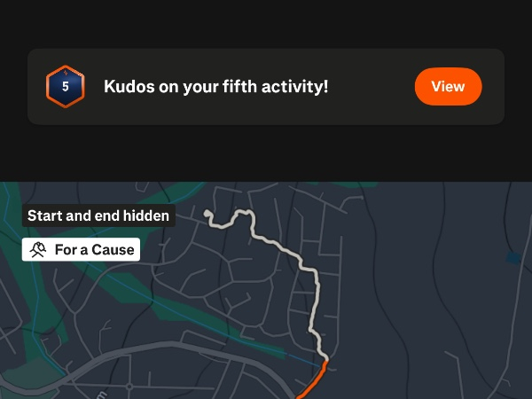Click the 'Start and end hidden' label
This screenshot has height=399, width=532.
[98, 215]
